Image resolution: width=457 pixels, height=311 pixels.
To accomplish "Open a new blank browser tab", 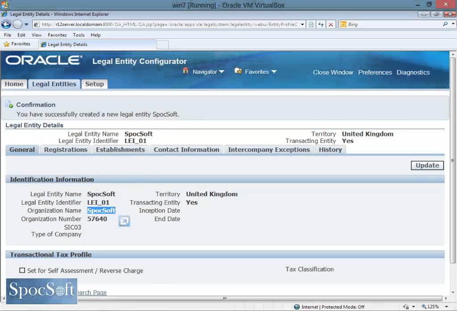I will tap(162, 45).
